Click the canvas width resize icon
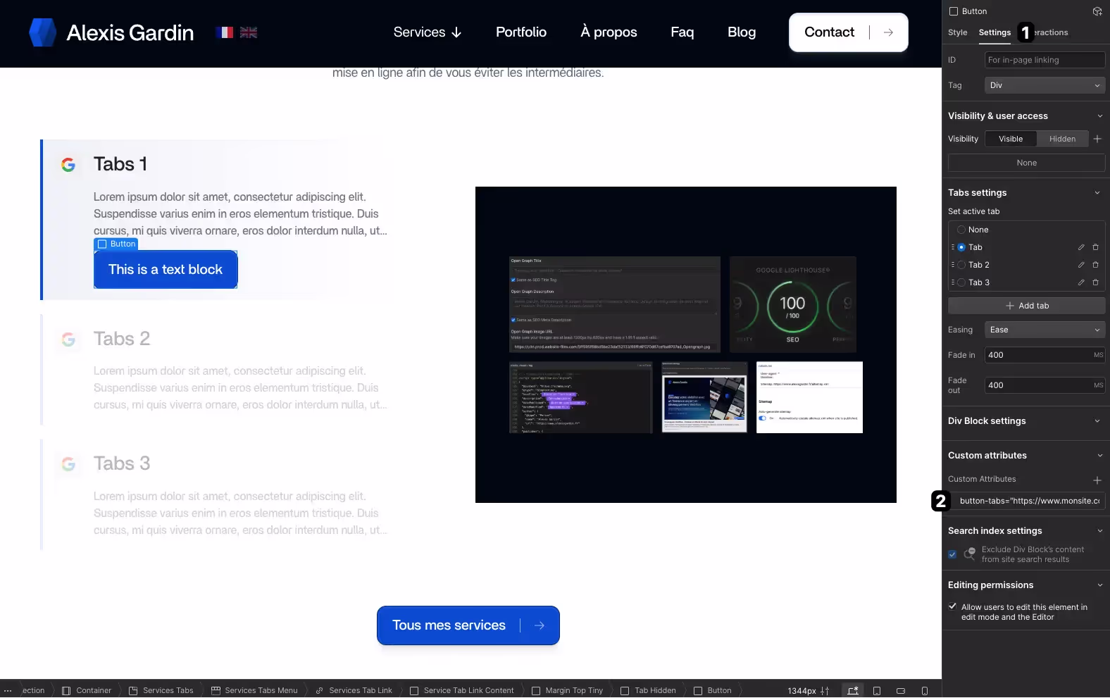Image resolution: width=1110 pixels, height=698 pixels. click(x=825, y=690)
